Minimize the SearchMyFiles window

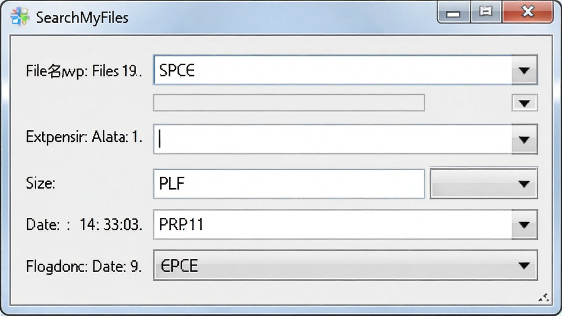453,12
